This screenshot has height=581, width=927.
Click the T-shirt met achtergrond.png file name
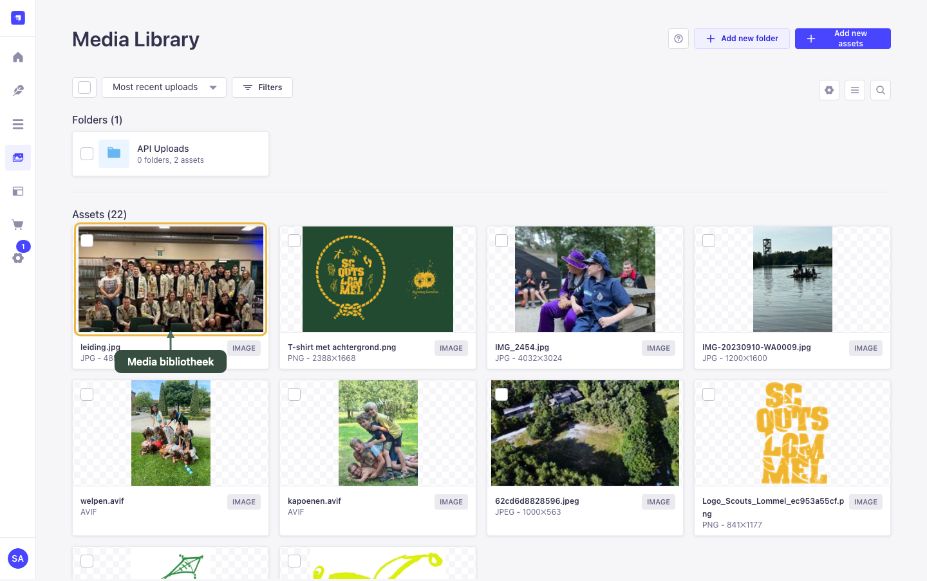(x=342, y=347)
